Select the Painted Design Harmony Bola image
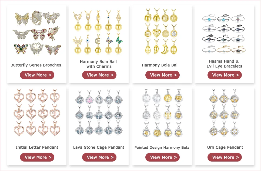The height and width of the screenshot is (171, 261). click(x=162, y=113)
